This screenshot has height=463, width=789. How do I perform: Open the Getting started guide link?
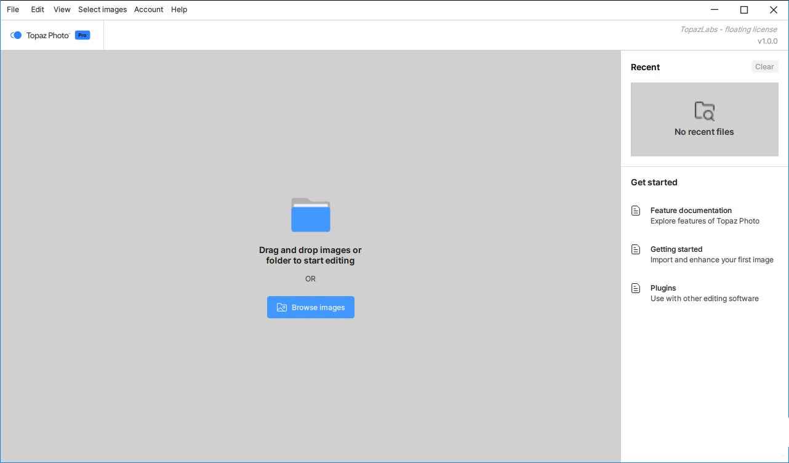coord(676,249)
